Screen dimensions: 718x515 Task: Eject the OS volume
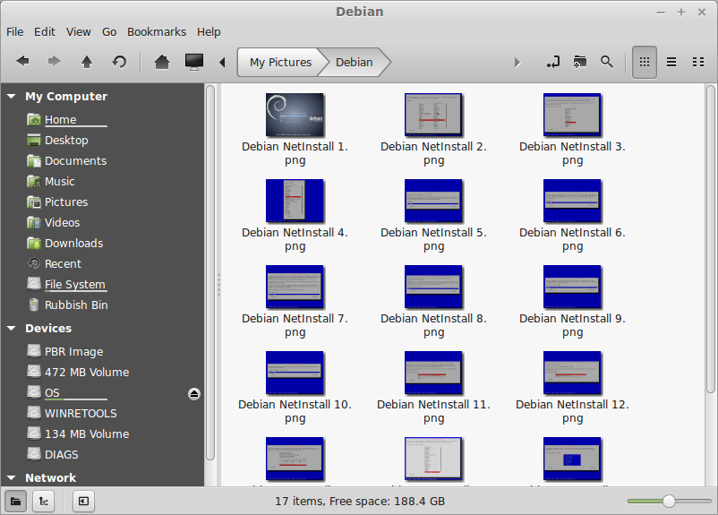pos(194,393)
